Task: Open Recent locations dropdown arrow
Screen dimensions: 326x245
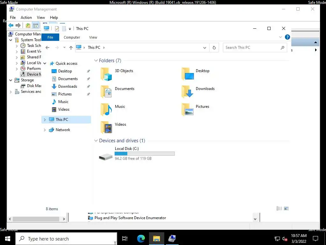Action: coord(64,48)
